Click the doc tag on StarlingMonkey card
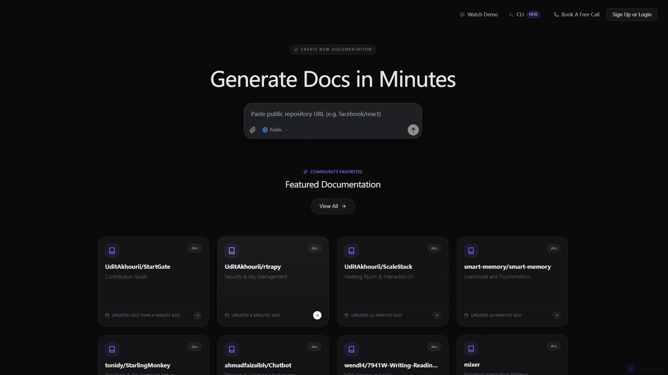The width and height of the screenshot is (668, 375). click(x=195, y=347)
